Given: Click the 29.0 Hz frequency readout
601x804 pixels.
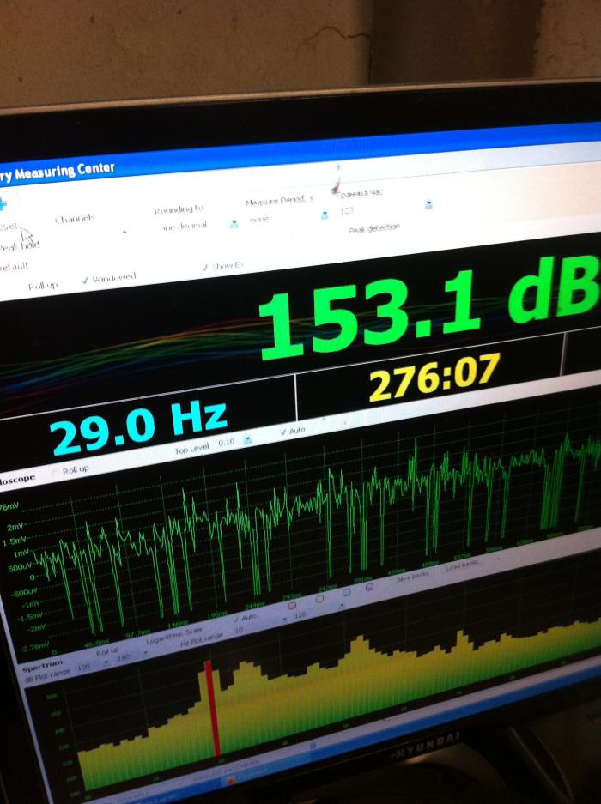Looking at the screenshot, I should (x=138, y=428).
